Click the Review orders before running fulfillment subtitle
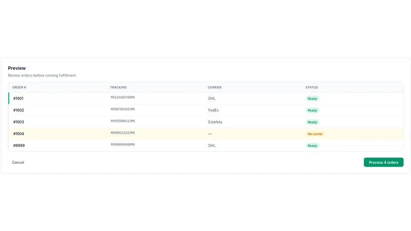Image resolution: width=411 pixels, height=231 pixels. point(42,75)
